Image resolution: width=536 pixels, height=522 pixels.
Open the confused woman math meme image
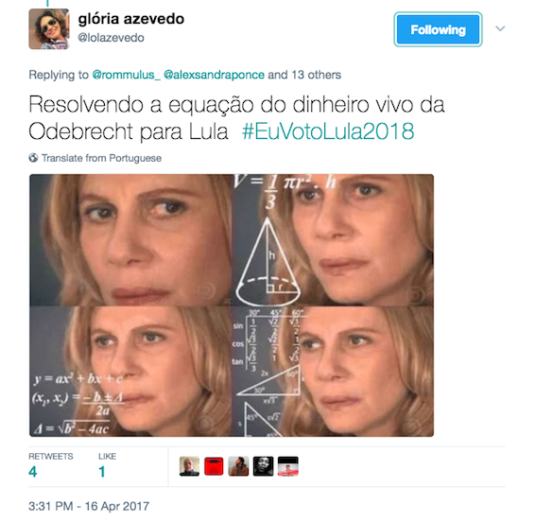(232, 305)
